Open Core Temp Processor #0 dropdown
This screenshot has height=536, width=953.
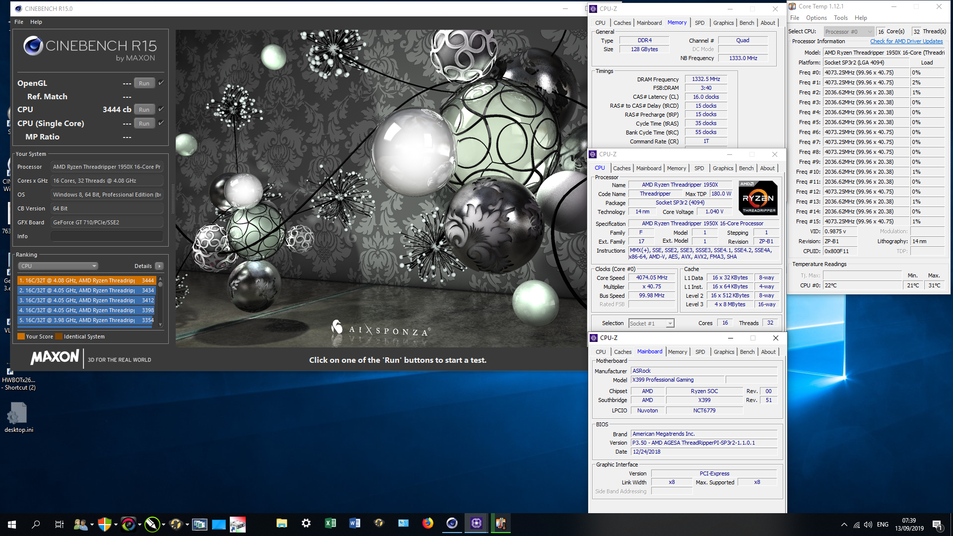[x=848, y=32]
